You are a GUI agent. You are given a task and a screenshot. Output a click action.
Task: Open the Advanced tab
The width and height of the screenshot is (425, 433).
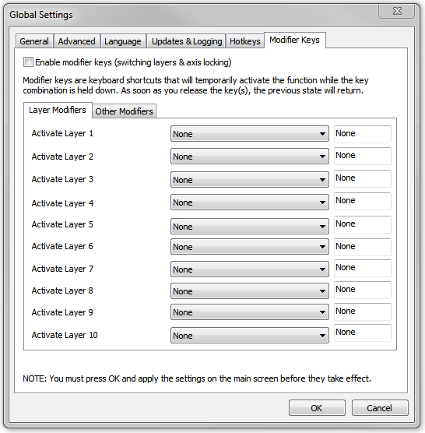pyautogui.click(x=76, y=41)
